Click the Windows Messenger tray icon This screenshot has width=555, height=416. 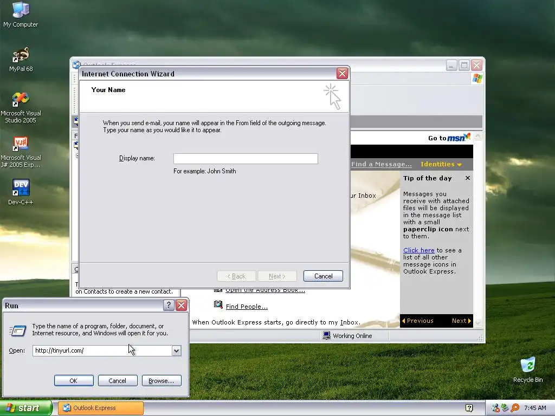click(495, 408)
